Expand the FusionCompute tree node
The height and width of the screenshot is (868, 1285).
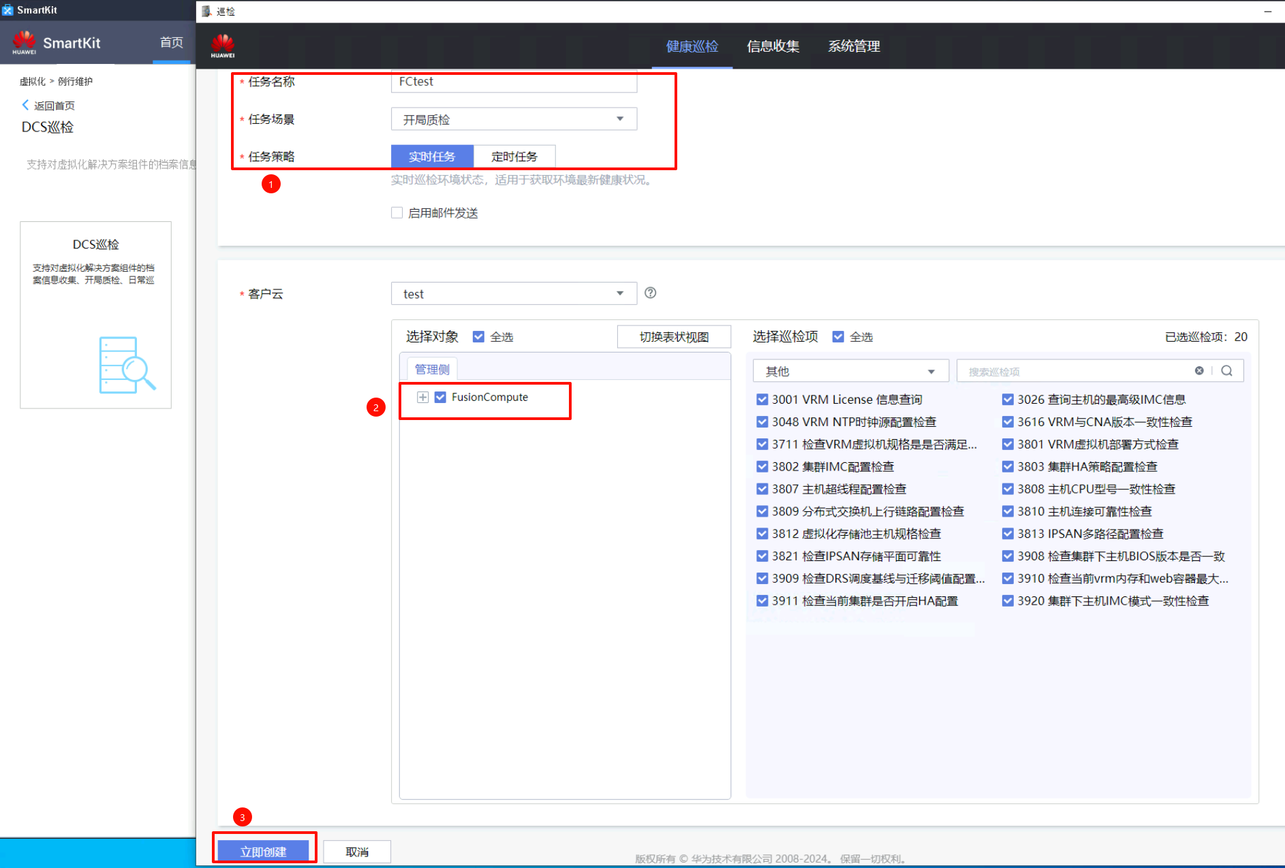[422, 397]
